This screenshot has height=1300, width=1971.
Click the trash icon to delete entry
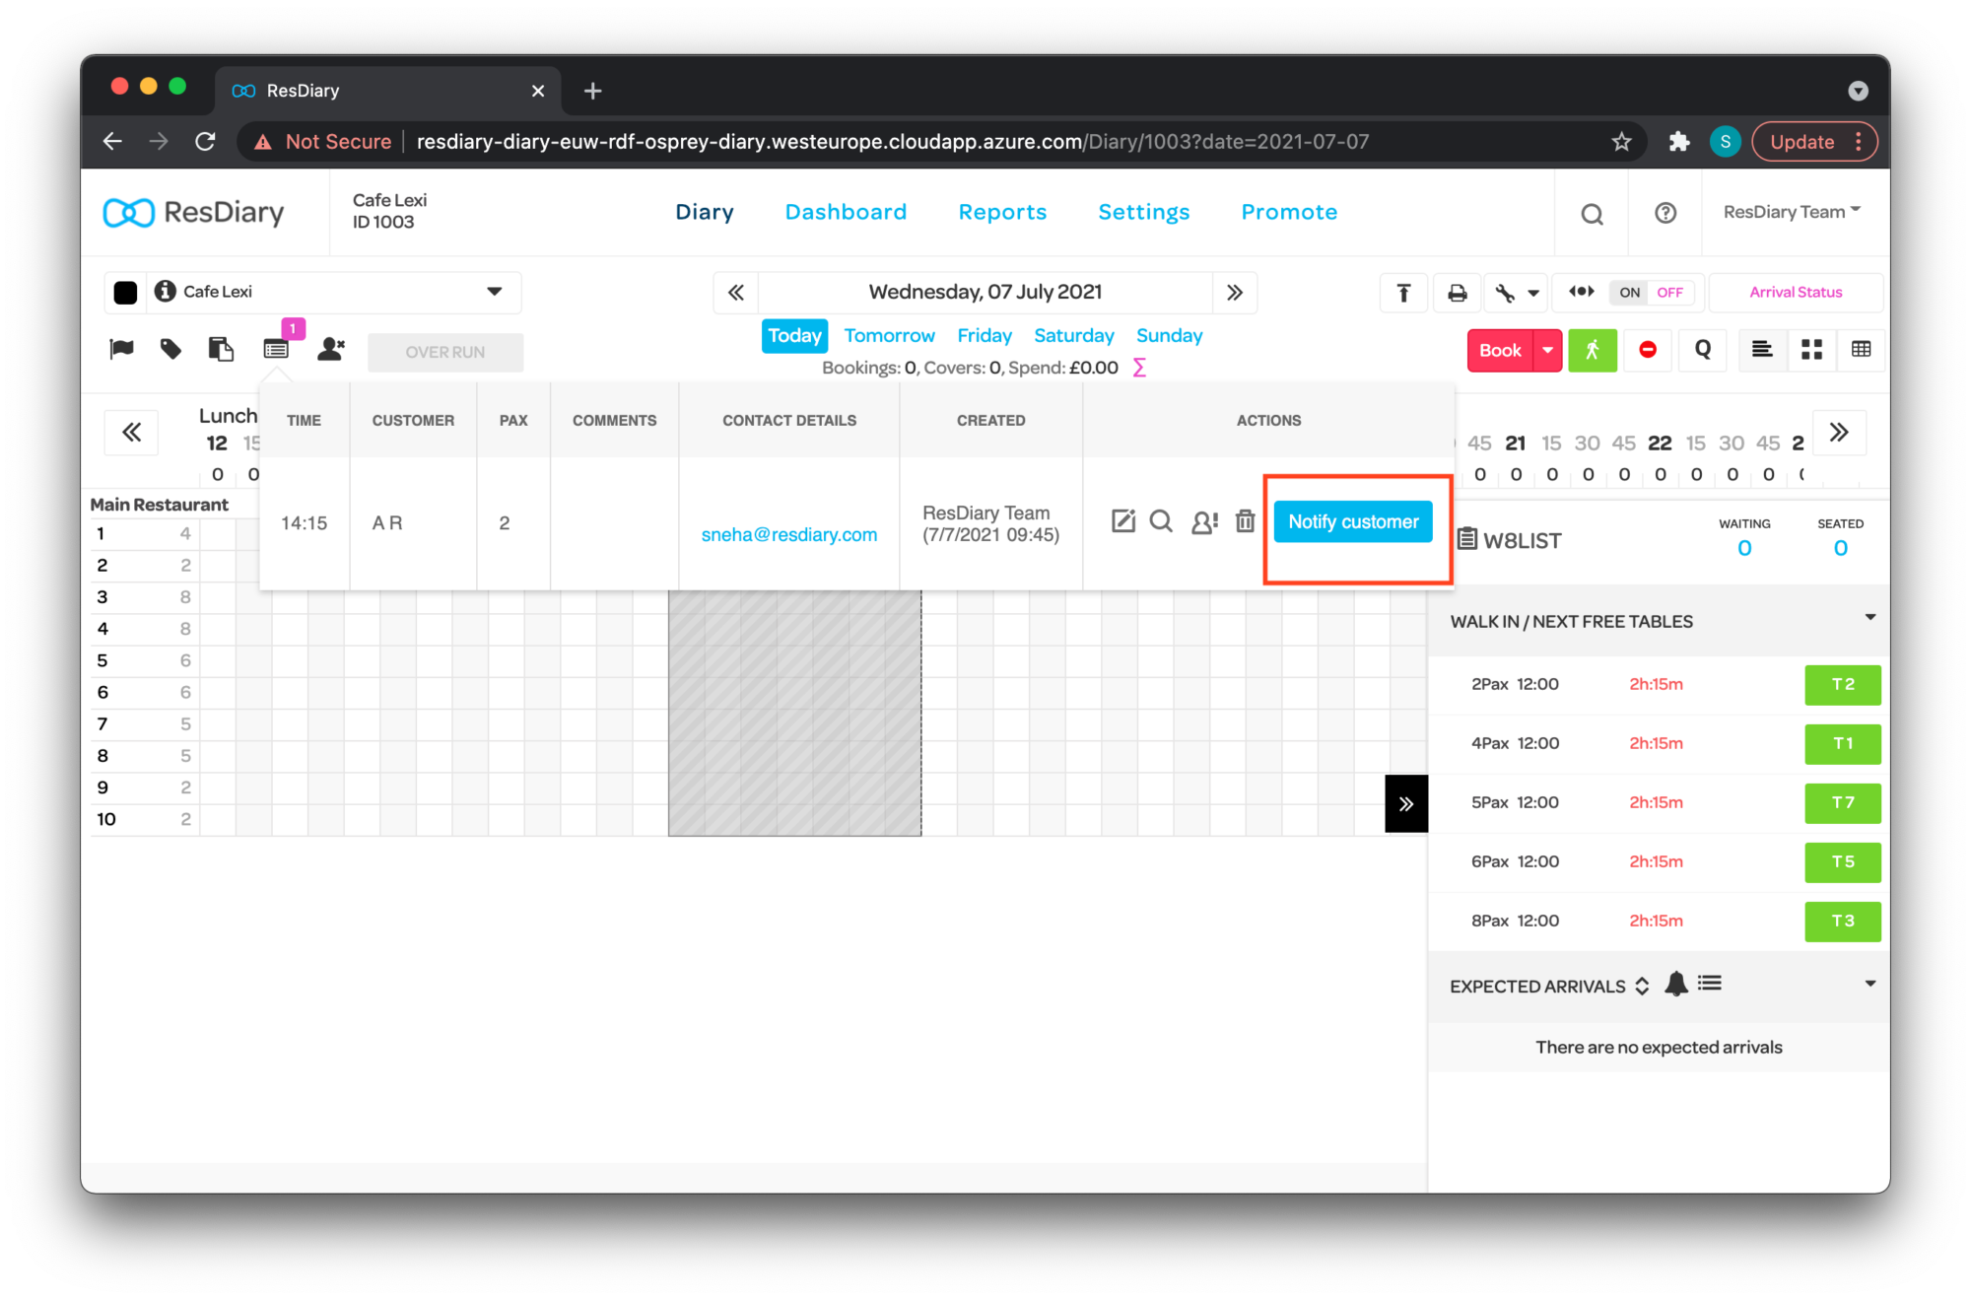1245,521
